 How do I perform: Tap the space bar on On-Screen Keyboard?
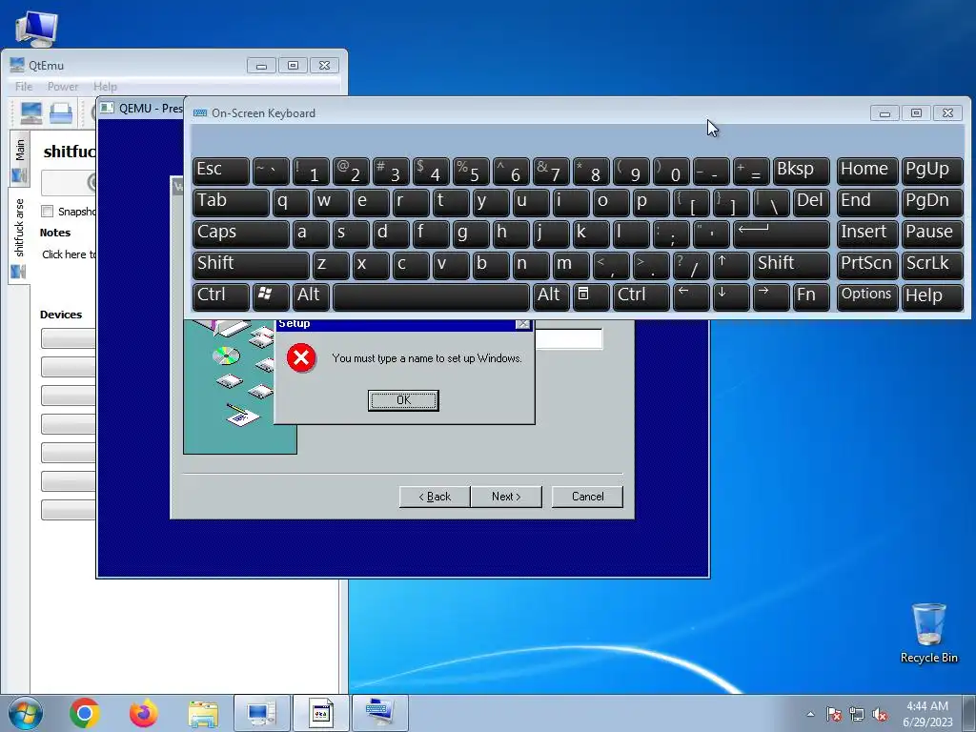[x=432, y=296]
